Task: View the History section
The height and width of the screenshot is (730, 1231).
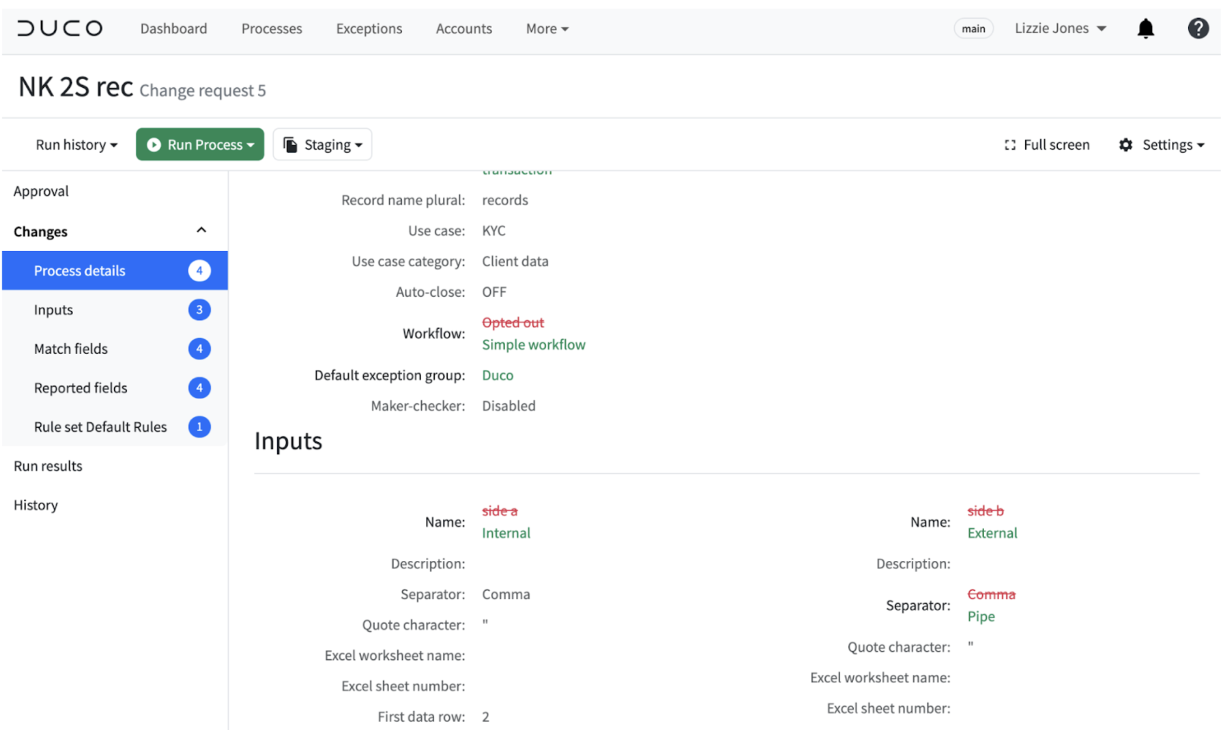Action: [x=36, y=505]
